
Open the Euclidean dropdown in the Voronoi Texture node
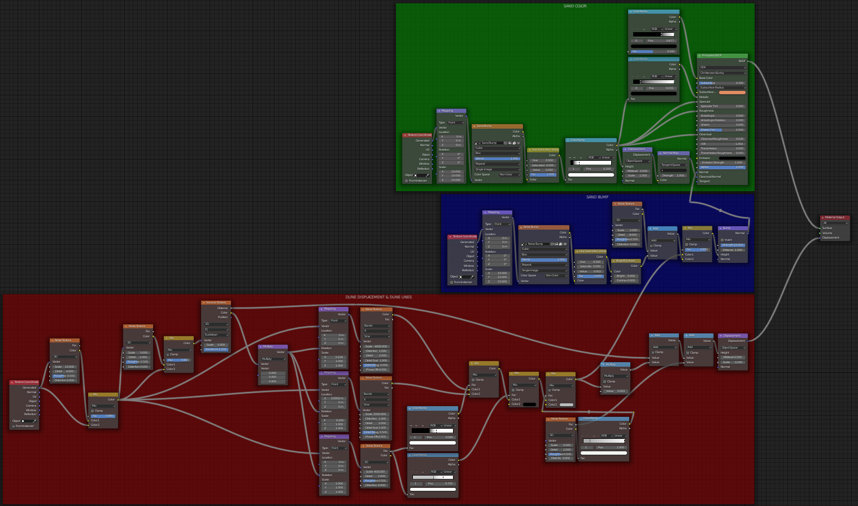[x=216, y=335]
